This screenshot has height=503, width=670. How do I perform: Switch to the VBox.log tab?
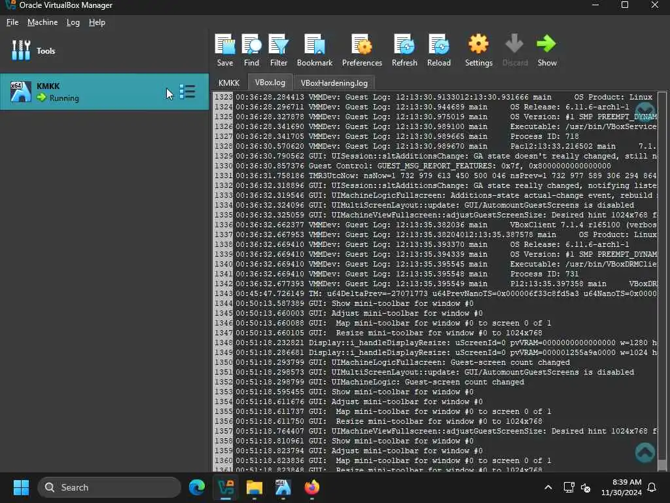[270, 83]
